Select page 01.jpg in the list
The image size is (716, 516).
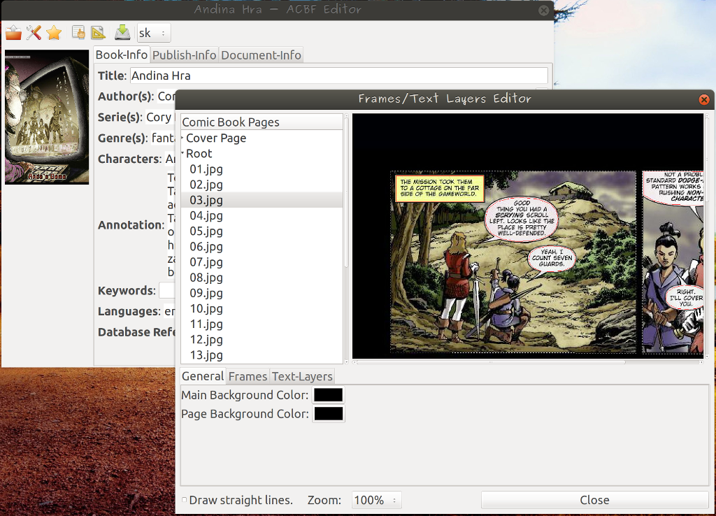point(206,169)
